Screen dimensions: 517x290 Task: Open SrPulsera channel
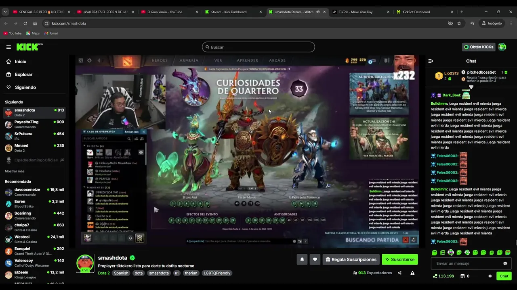[x=34, y=136]
